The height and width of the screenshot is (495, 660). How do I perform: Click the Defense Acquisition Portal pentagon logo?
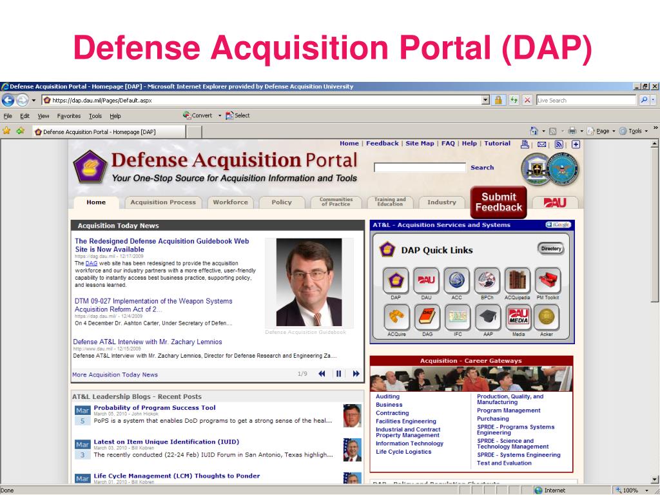(90, 167)
